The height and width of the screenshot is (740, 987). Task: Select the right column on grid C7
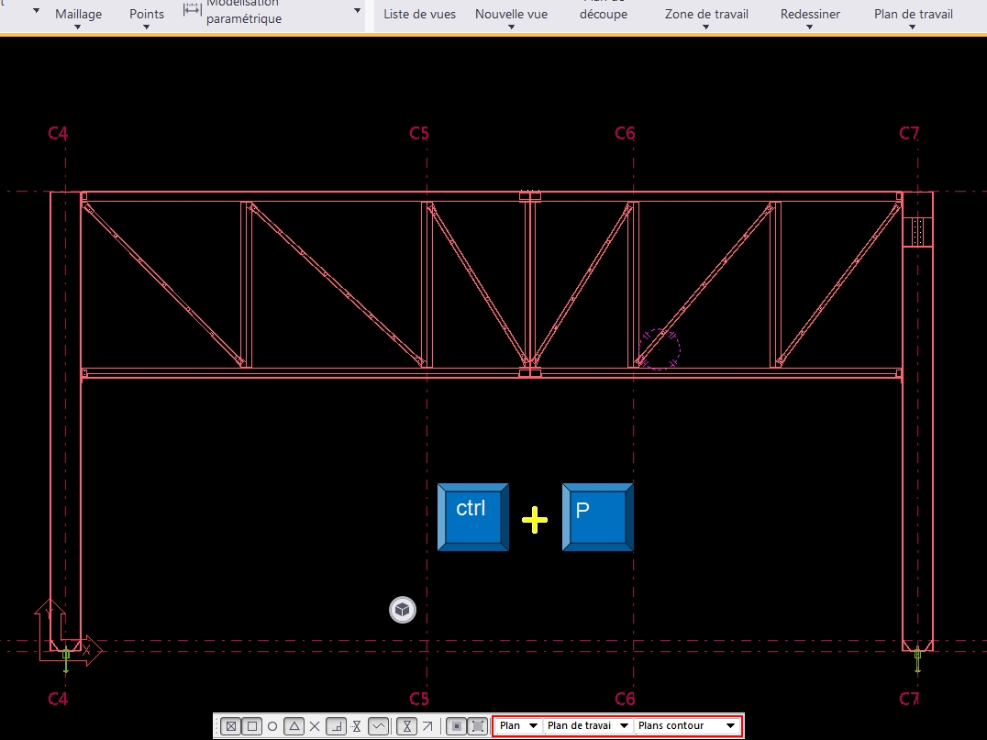pos(918,447)
